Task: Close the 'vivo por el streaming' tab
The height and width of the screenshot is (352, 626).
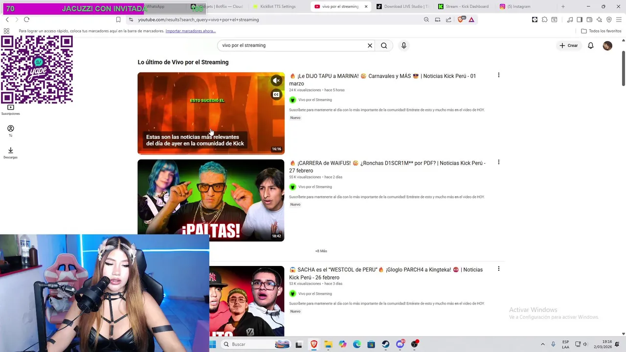Action: pos(366,6)
